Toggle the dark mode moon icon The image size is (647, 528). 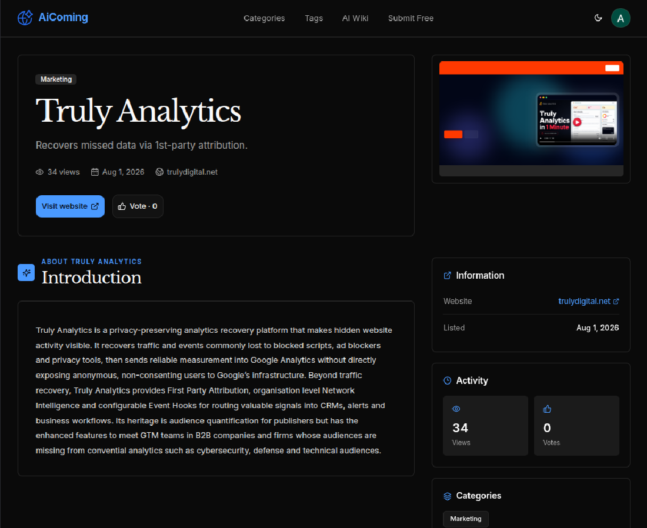click(x=598, y=18)
